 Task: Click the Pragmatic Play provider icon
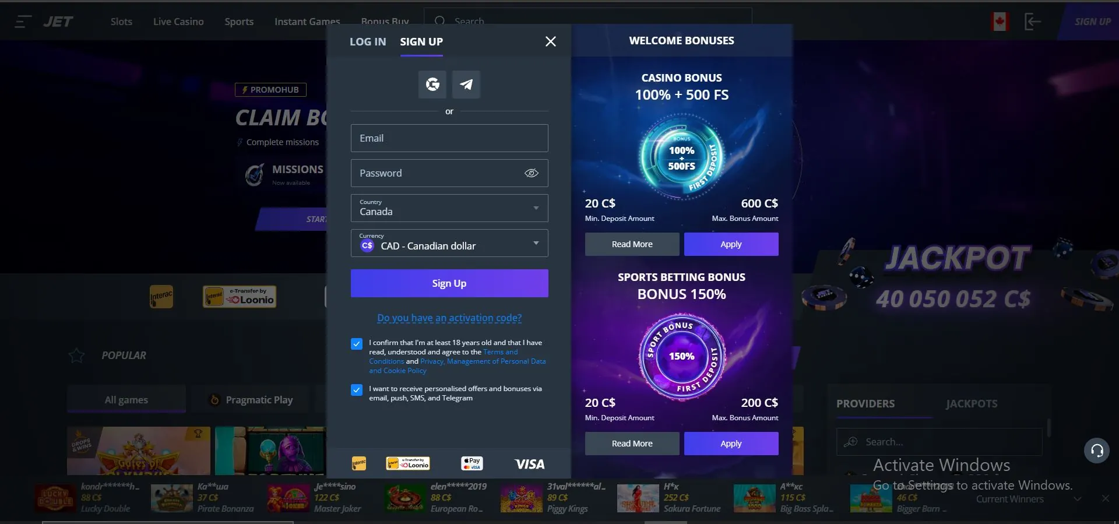tap(214, 400)
